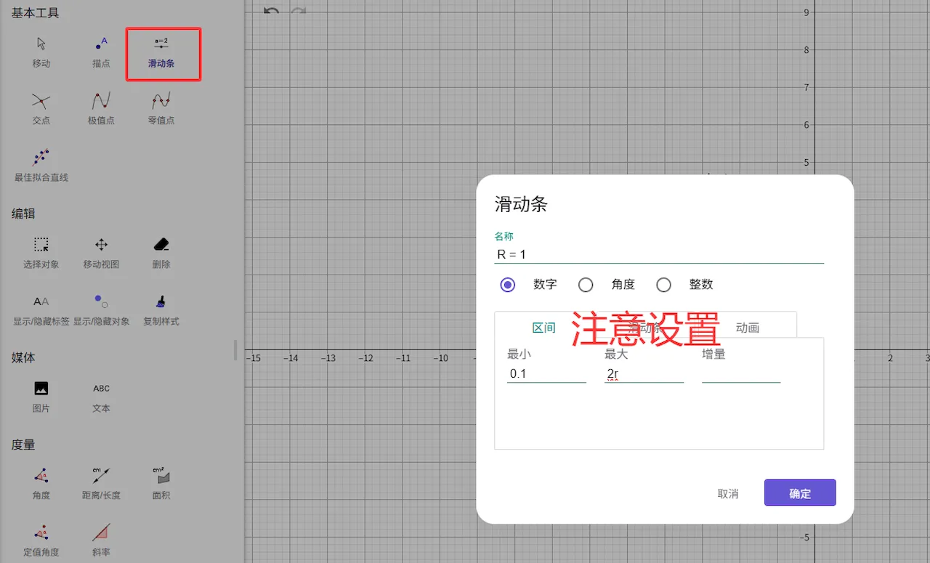Screen dimensions: 930x563
Task: Select the 删除 (Delete) eraser tool
Action: point(161,251)
